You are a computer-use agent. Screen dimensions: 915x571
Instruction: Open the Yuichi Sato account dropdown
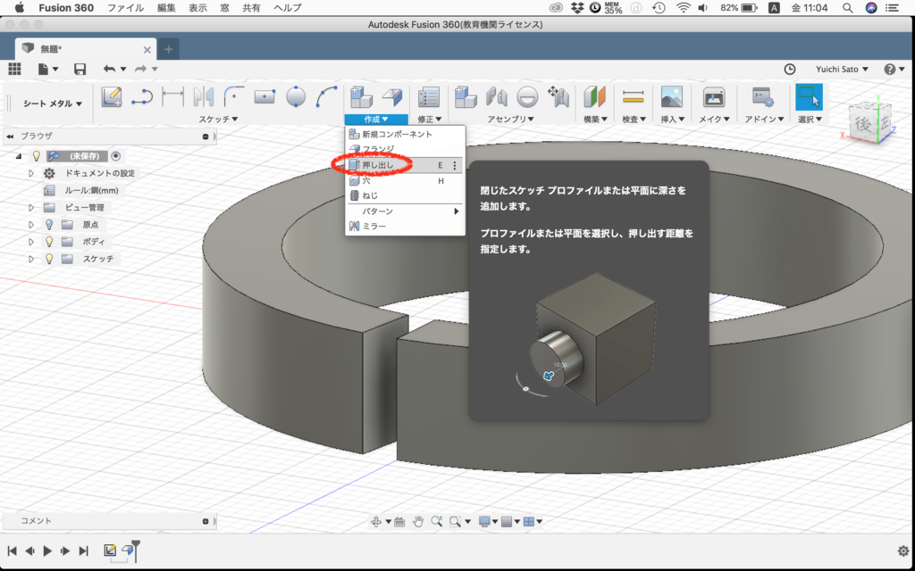(842, 70)
